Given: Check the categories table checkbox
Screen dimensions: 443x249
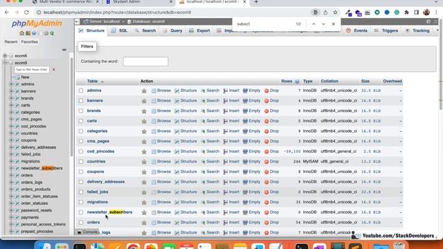Looking at the screenshot, I should (x=81, y=131).
